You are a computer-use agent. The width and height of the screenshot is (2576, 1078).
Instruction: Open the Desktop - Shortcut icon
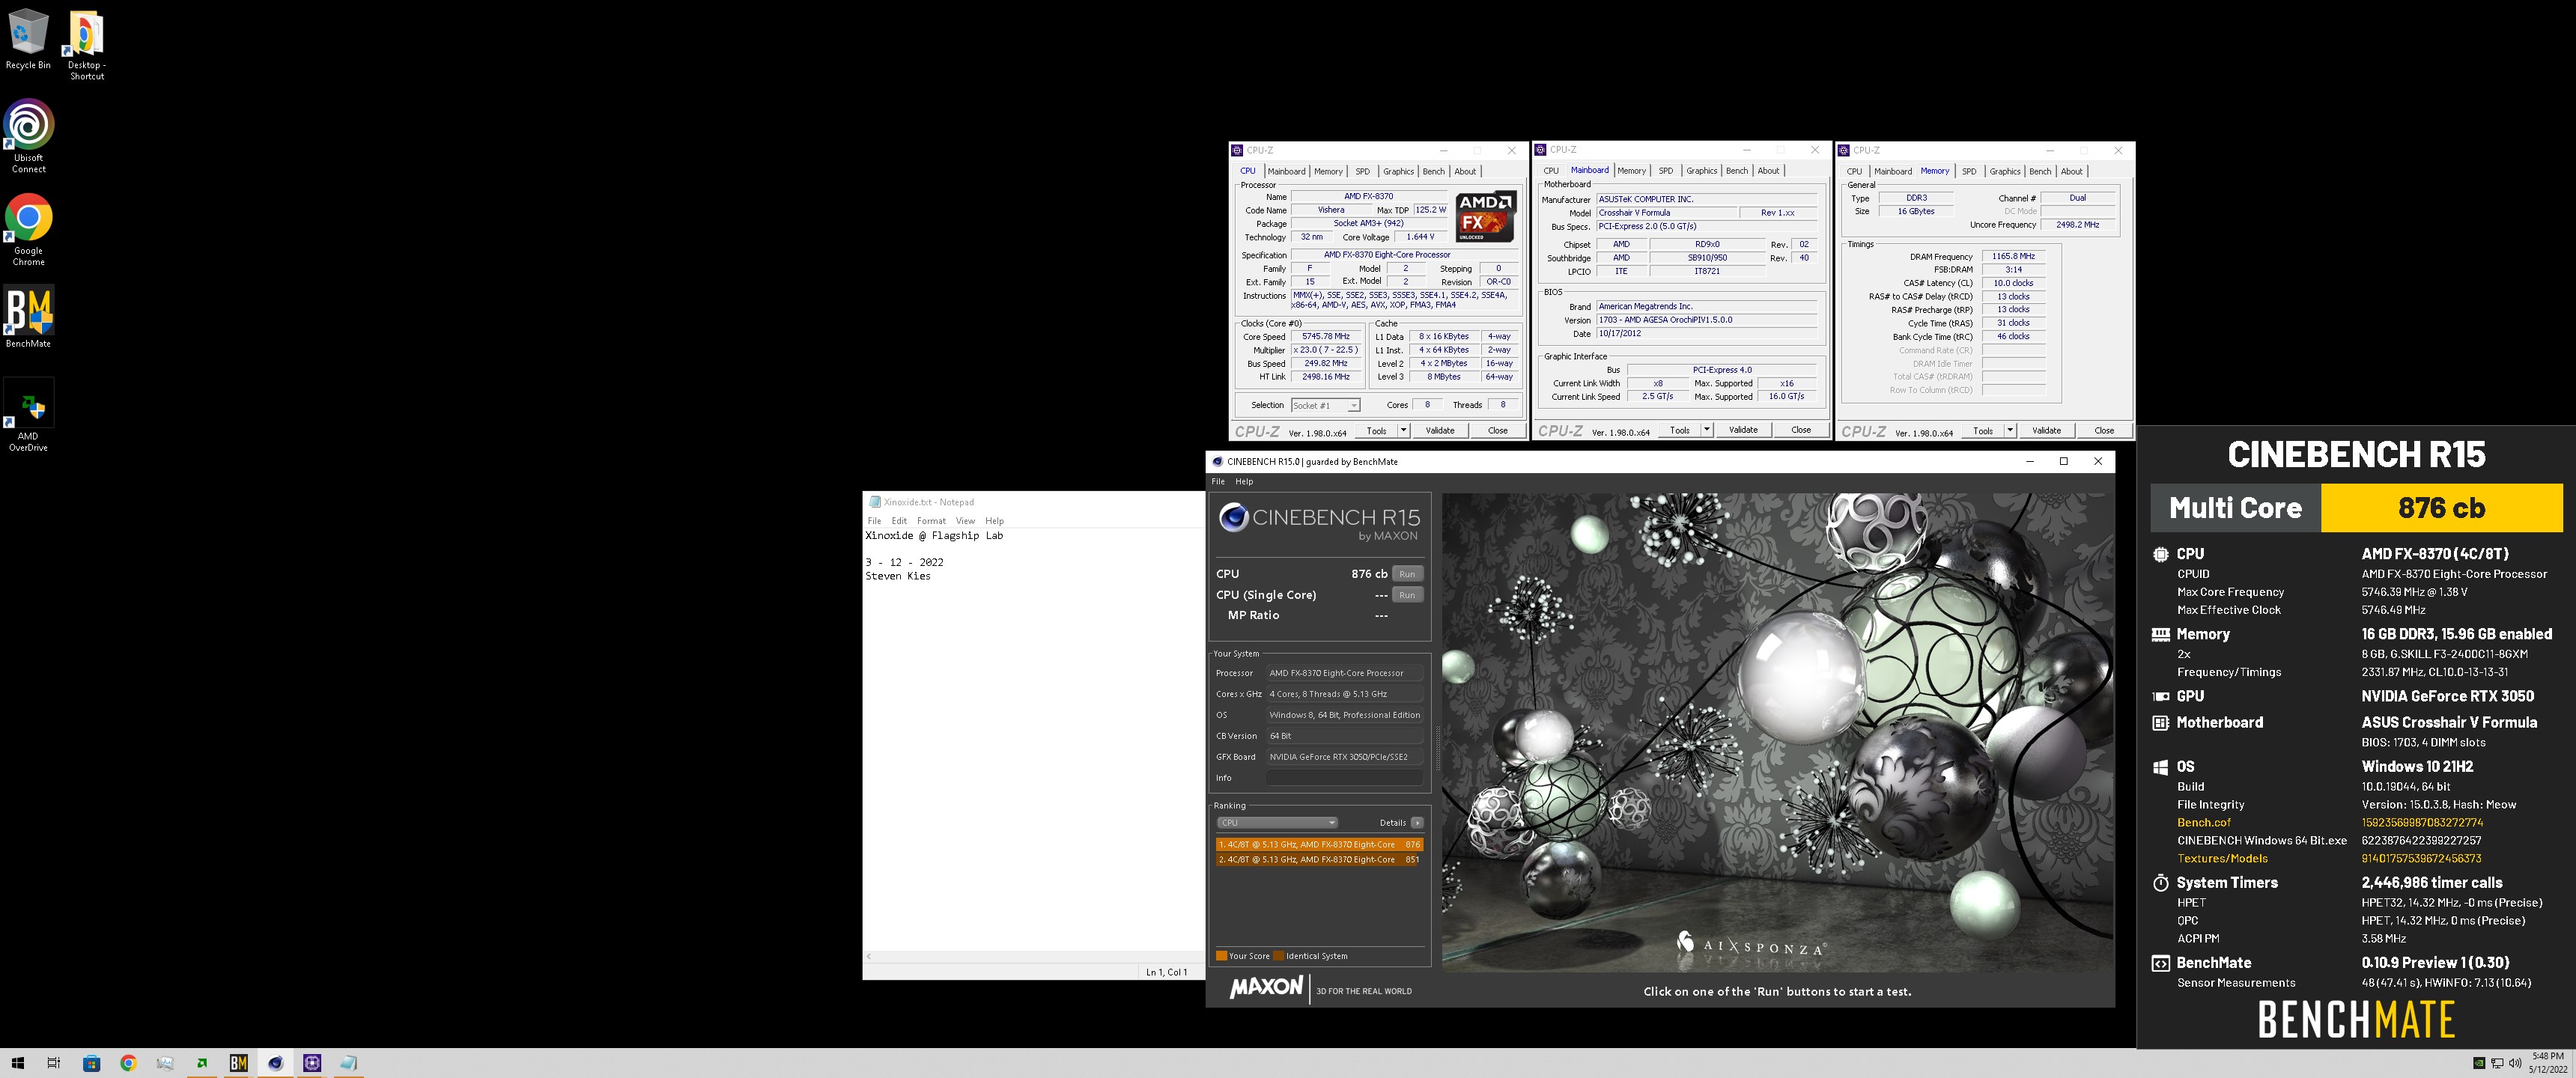point(86,46)
